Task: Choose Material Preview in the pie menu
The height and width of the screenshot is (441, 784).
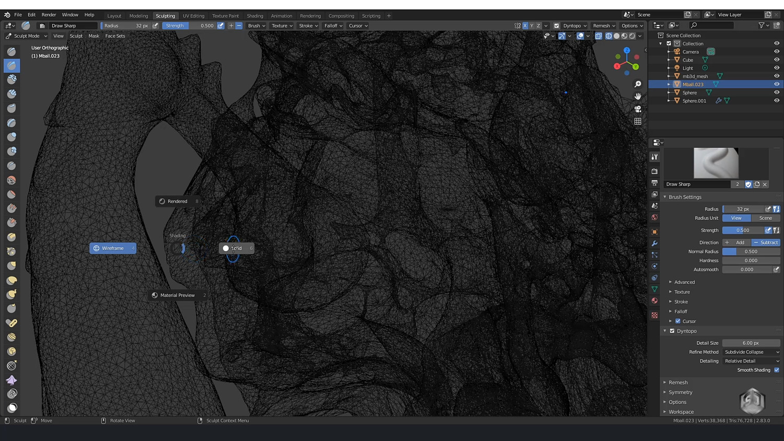Action: (x=178, y=295)
